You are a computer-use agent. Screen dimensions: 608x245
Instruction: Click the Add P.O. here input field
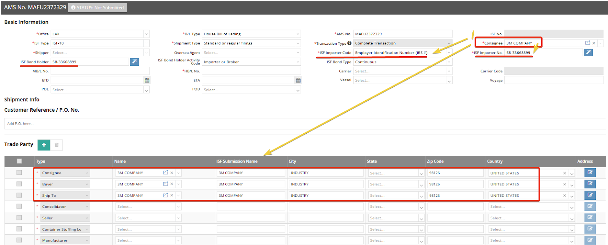pos(304,124)
